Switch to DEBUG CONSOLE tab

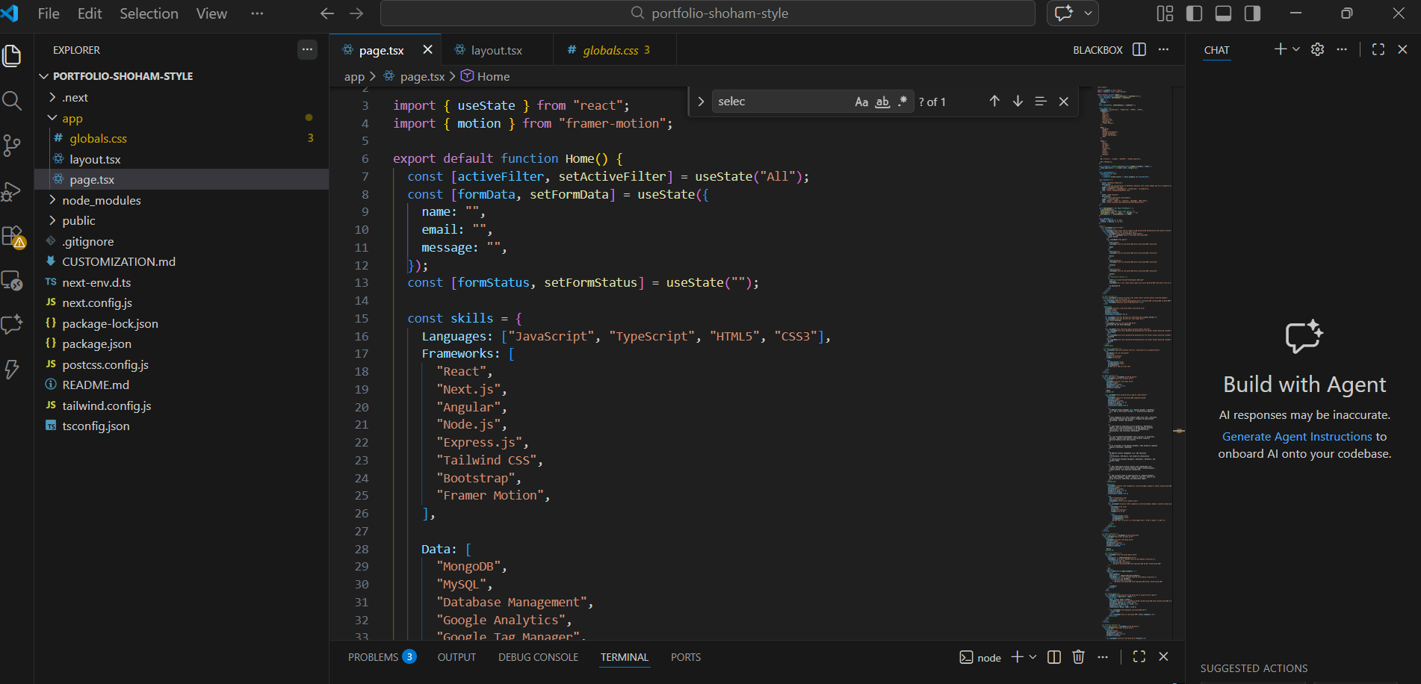click(x=538, y=657)
